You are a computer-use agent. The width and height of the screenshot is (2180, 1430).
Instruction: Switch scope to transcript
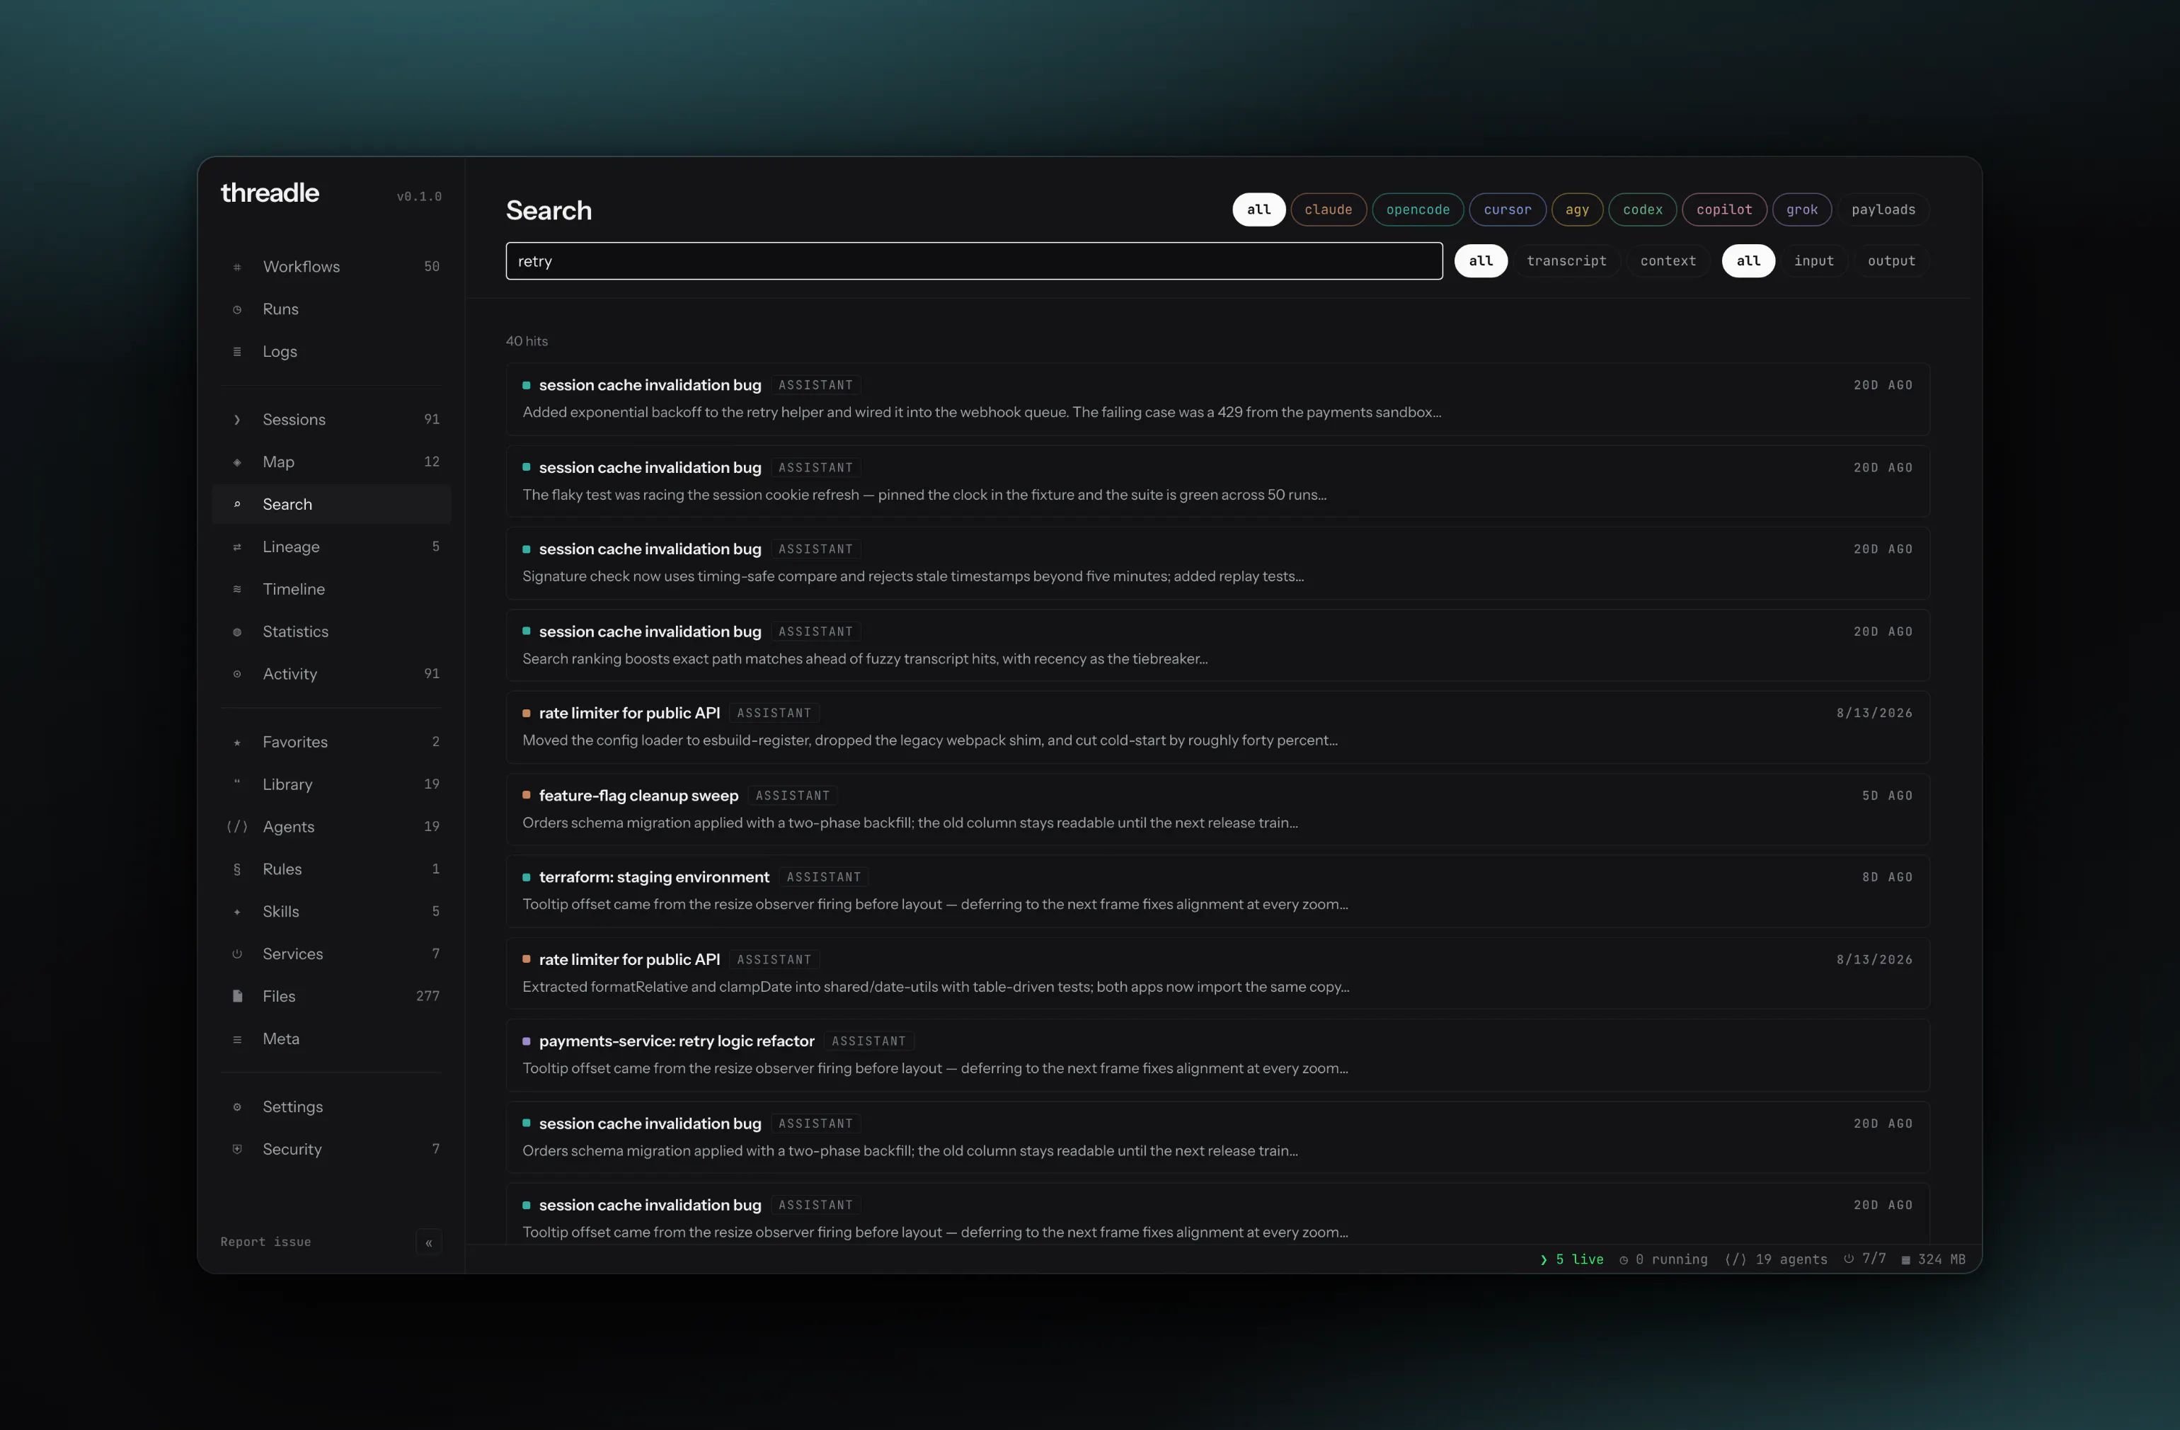[x=1566, y=261]
